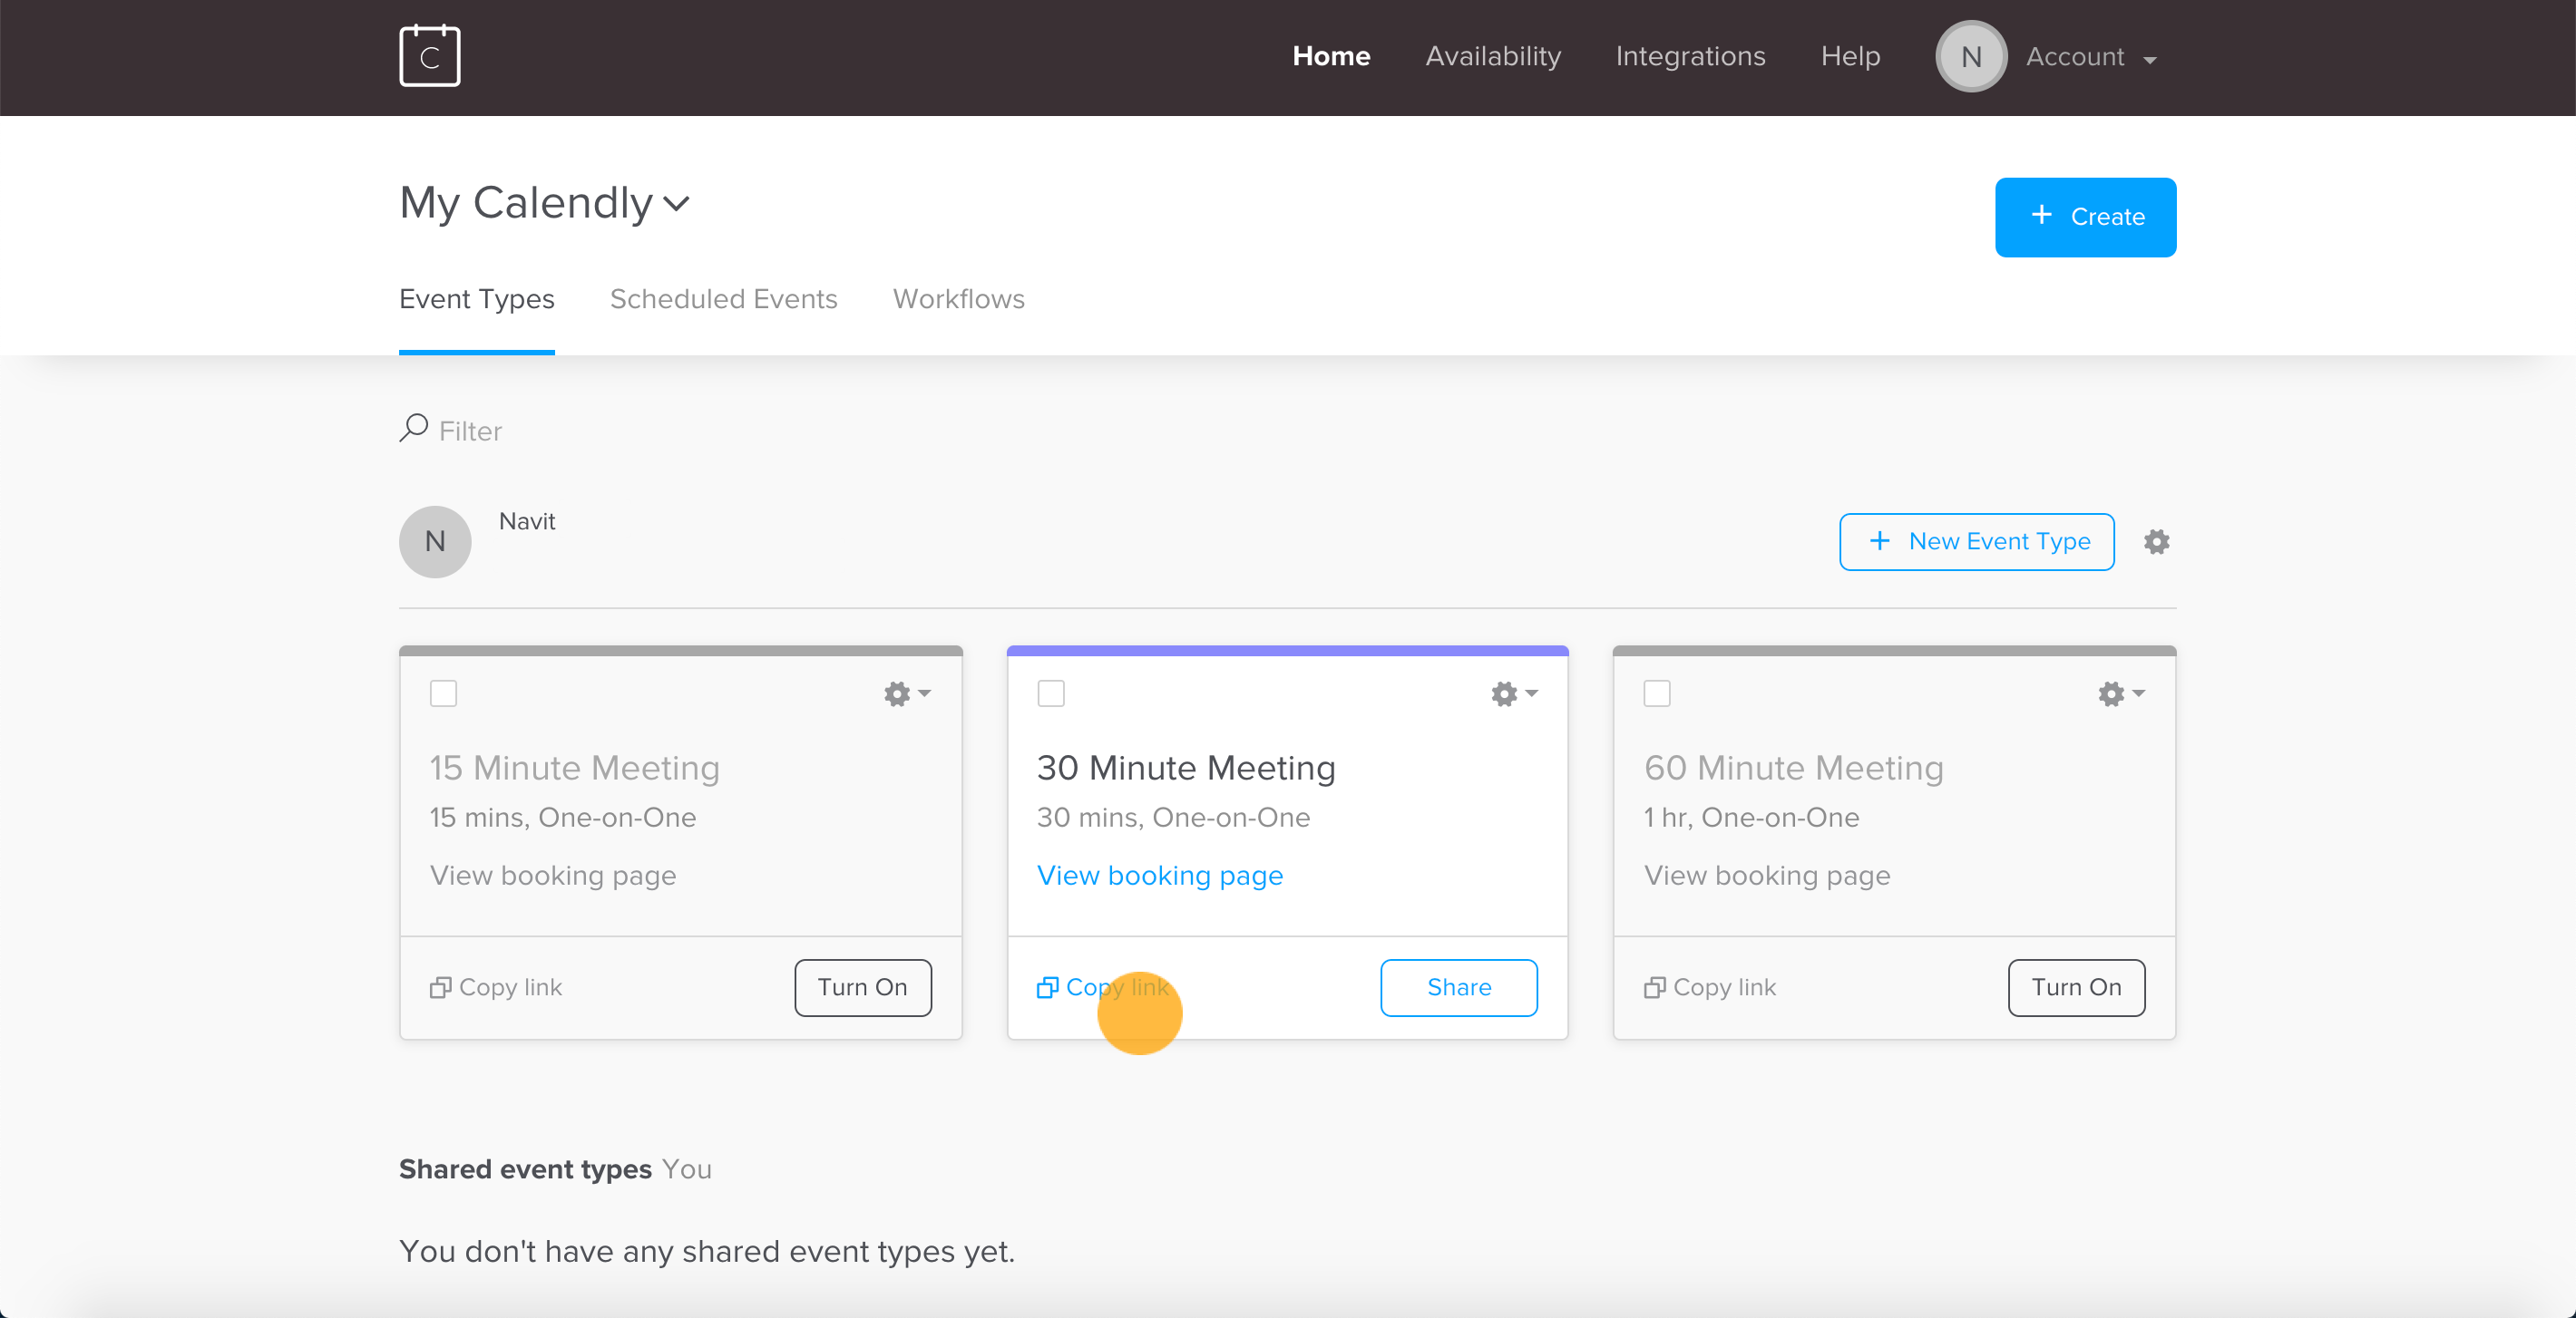Image resolution: width=2576 pixels, height=1318 pixels.
Task: Click the blue Create button label
Action: (2108, 217)
